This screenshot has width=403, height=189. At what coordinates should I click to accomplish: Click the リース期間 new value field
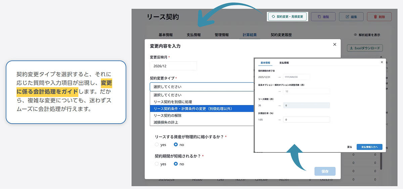(306, 105)
